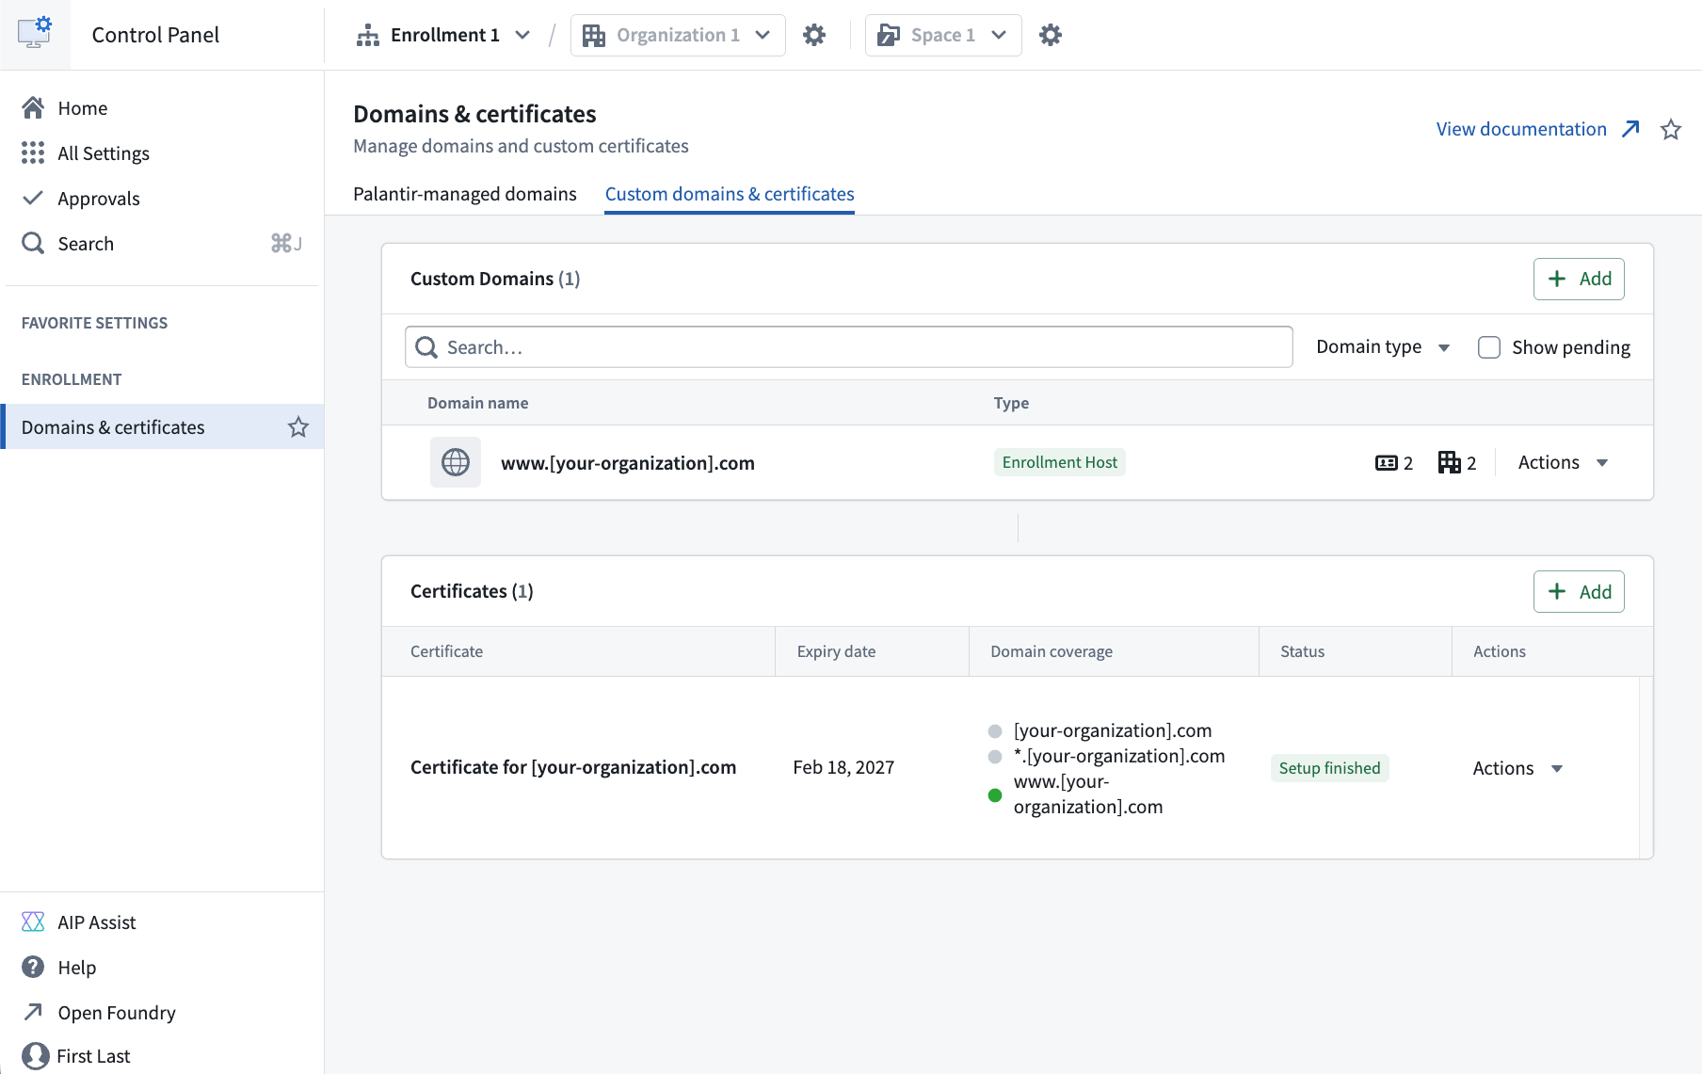The width and height of the screenshot is (1702, 1074).
Task: Click the Domain coverage column header
Action: coord(1052,651)
